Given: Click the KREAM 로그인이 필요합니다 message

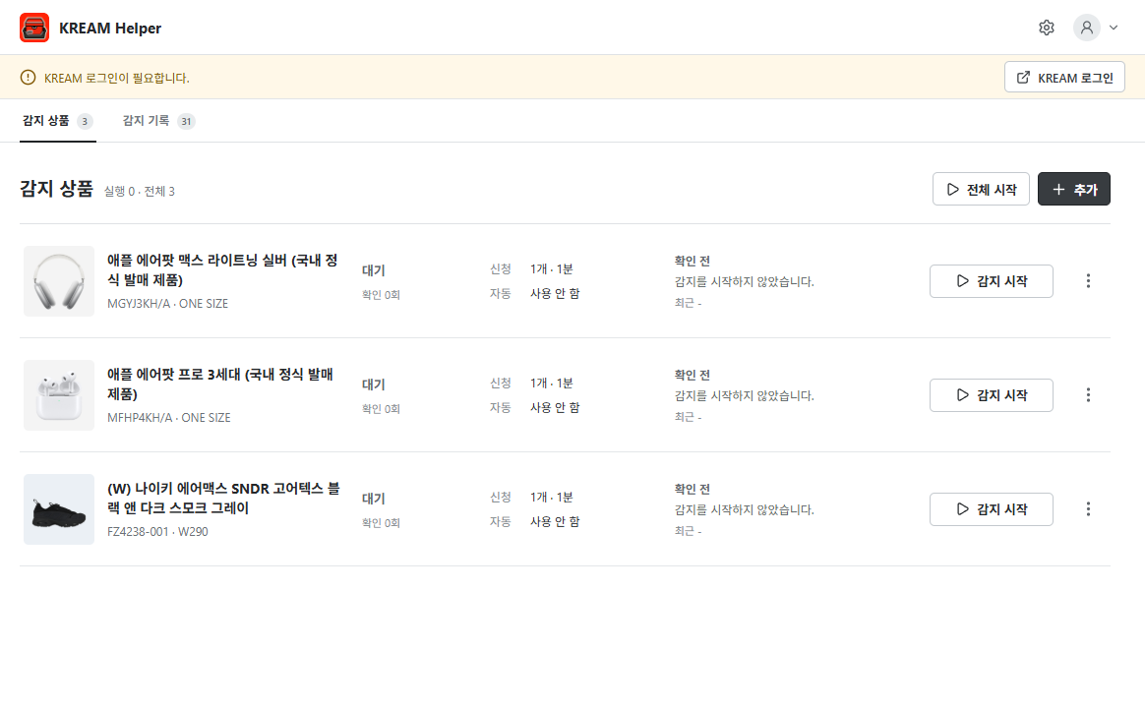Looking at the screenshot, I should [x=117, y=78].
